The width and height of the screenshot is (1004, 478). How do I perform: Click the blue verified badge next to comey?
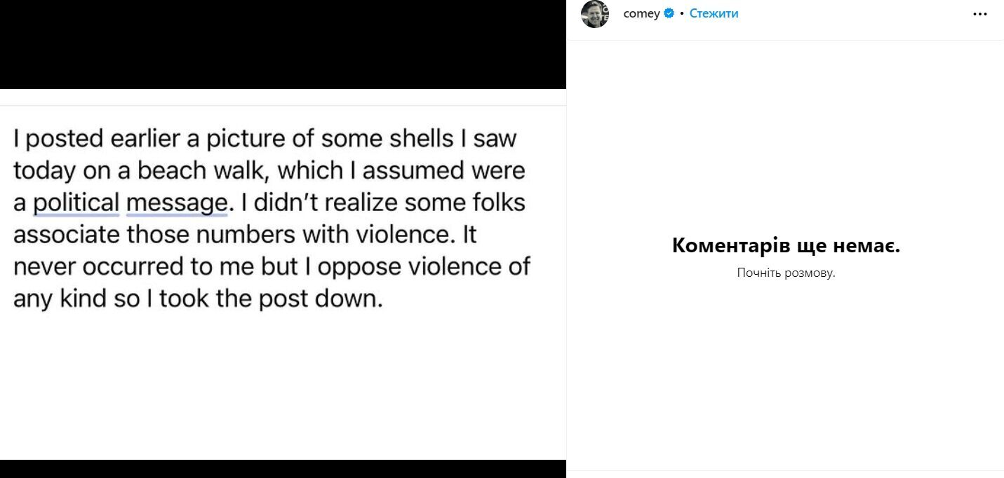point(669,13)
